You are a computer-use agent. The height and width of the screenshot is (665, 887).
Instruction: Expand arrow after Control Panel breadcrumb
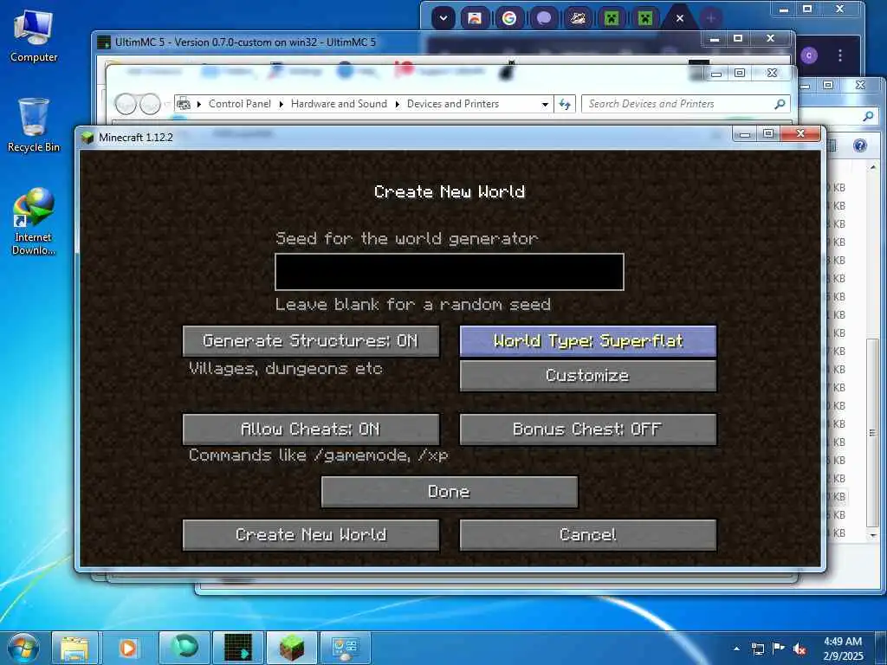[282, 105]
